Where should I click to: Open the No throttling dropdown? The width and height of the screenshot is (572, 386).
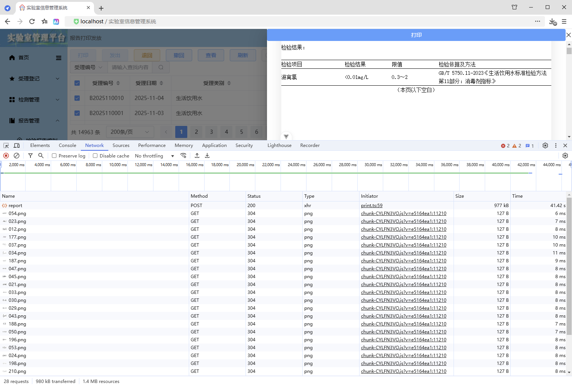point(154,155)
